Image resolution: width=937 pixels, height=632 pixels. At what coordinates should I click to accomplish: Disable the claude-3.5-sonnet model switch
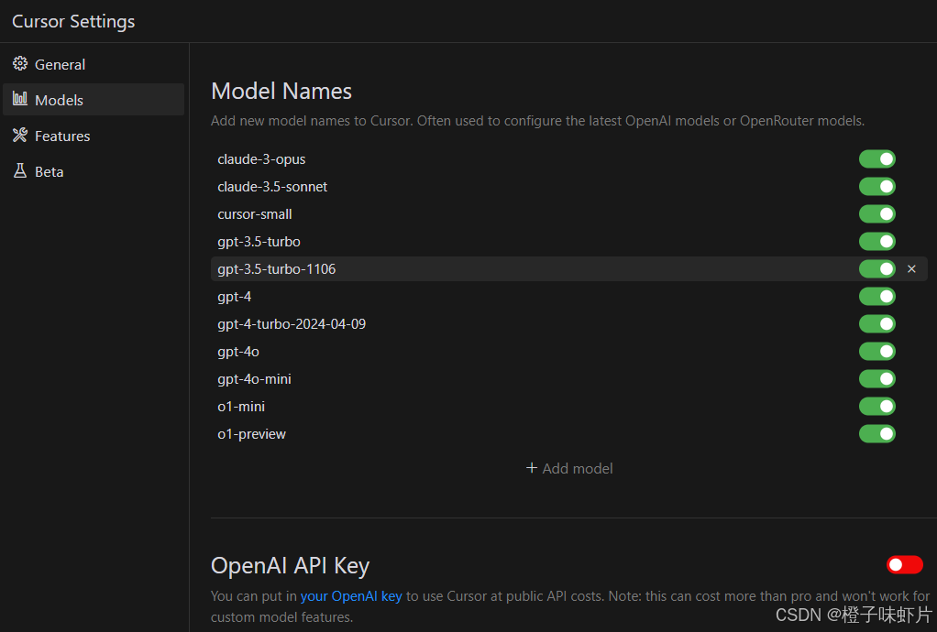tap(876, 187)
